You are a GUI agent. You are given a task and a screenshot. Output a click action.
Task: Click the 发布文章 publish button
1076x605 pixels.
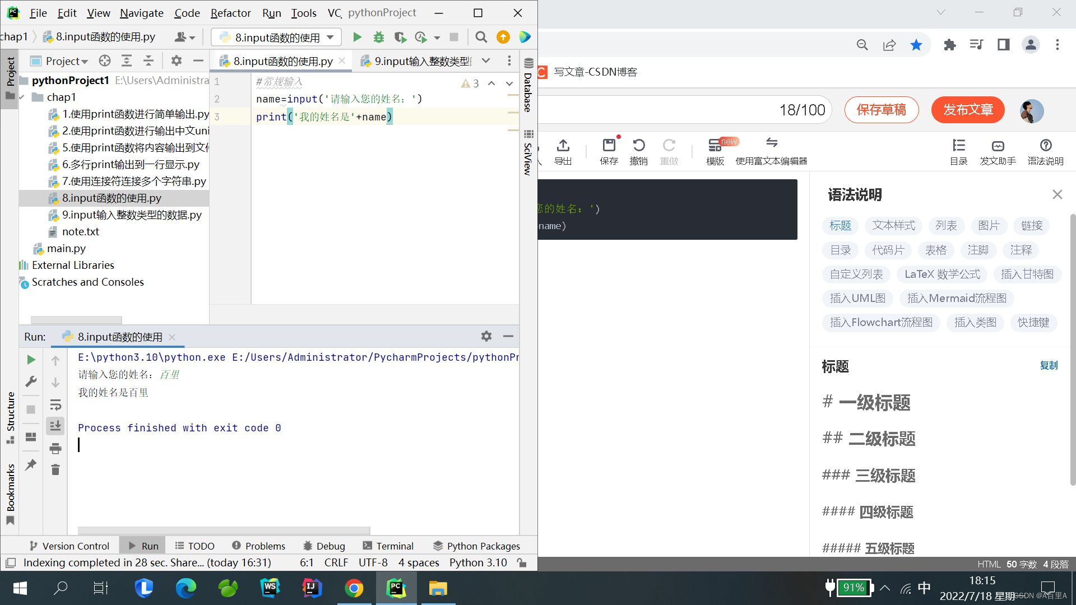pyautogui.click(x=967, y=110)
